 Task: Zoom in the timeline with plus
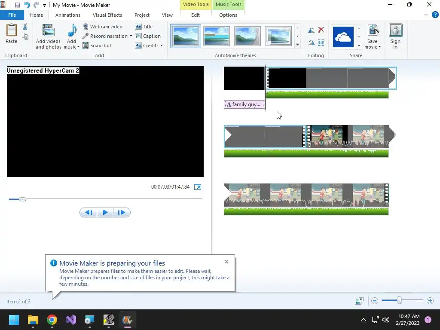[x=430, y=301]
